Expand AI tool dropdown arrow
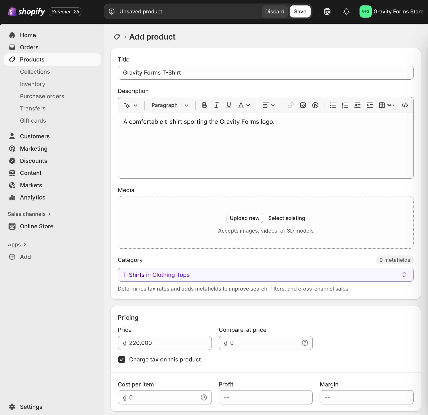The height and width of the screenshot is (415, 428). [136, 105]
